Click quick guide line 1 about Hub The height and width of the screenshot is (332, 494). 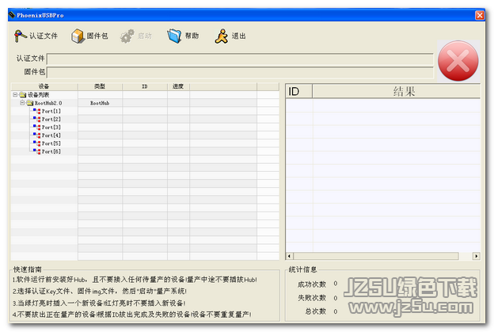(135, 280)
